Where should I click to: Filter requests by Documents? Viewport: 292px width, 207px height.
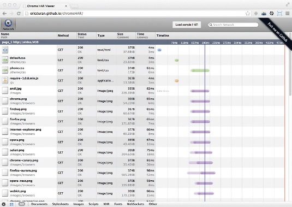39,204
